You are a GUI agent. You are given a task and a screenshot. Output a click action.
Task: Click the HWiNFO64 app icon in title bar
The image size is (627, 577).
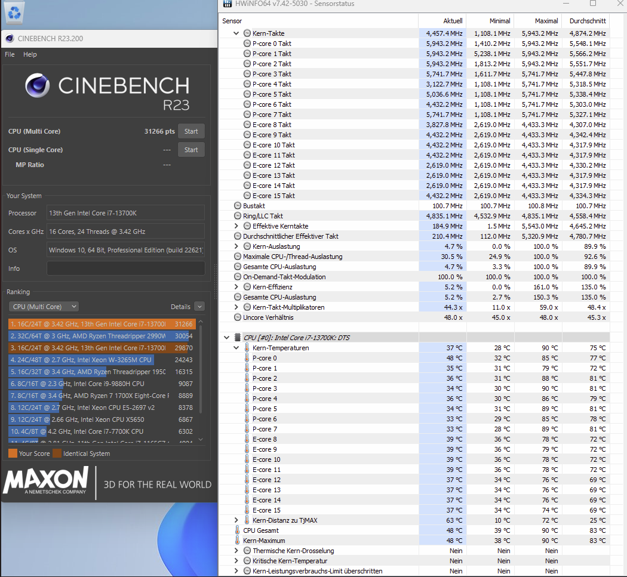[x=227, y=4]
